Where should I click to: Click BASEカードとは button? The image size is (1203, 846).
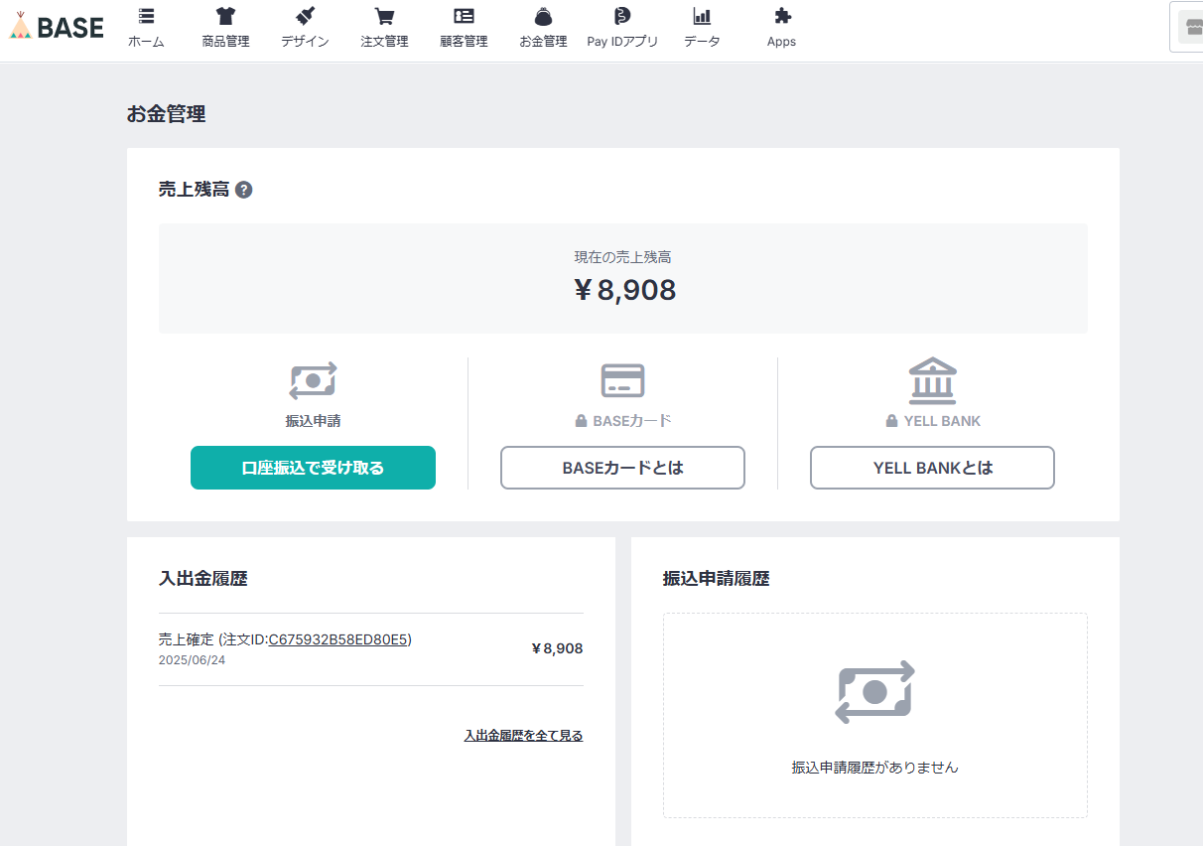(x=622, y=468)
